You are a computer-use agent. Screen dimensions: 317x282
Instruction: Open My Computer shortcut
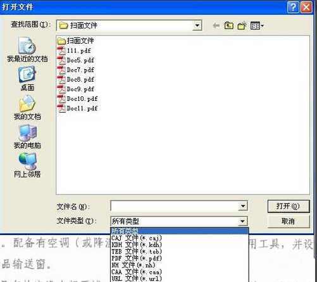[x=27, y=136]
